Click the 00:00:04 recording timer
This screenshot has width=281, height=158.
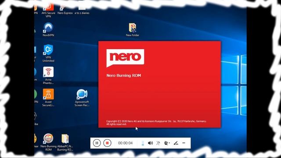pos(125,143)
